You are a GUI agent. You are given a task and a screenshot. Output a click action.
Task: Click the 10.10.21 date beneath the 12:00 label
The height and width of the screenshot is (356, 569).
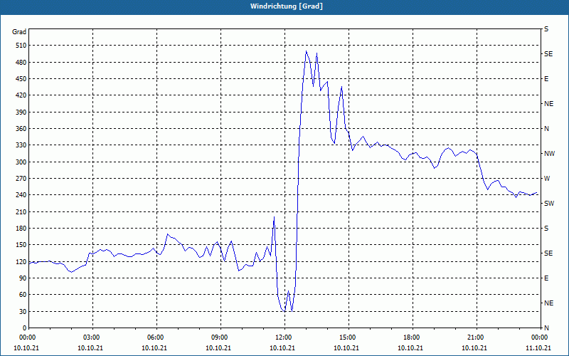click(x=282, y=348)
